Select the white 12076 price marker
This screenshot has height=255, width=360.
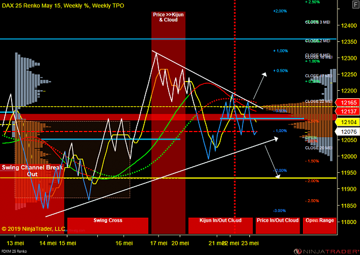[347, 132]
